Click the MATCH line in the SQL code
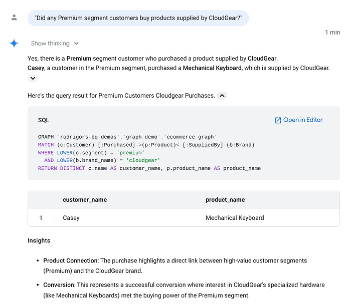The height and width of the screenshot is (308, 351). tap(146, 145)
